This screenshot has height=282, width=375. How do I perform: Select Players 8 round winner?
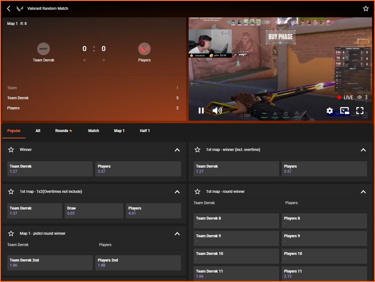pyautogui.click(x=324, y=221)
